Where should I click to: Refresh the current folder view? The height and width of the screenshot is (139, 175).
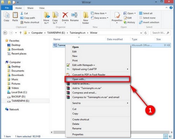point(146,33)
